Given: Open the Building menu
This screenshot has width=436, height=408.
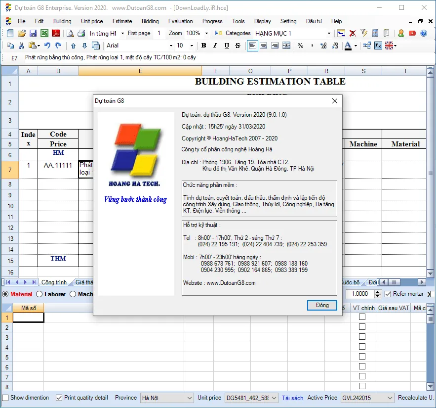Looking at the screenshot, I should click(x=62, y=21).
